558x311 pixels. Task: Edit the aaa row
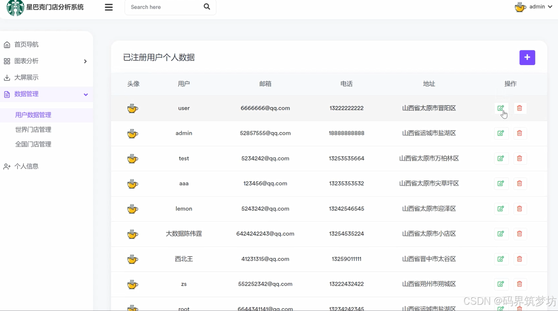pos(501,184)
